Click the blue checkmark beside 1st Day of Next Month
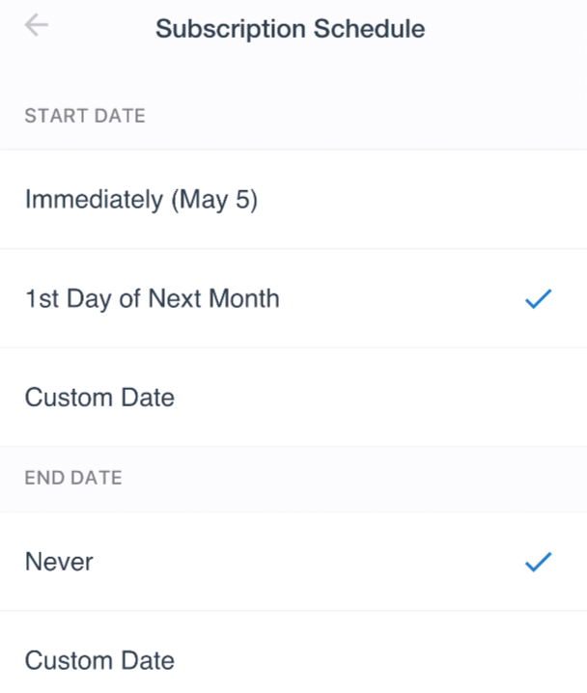Screen dimensions: 587x693 (538, 299)
